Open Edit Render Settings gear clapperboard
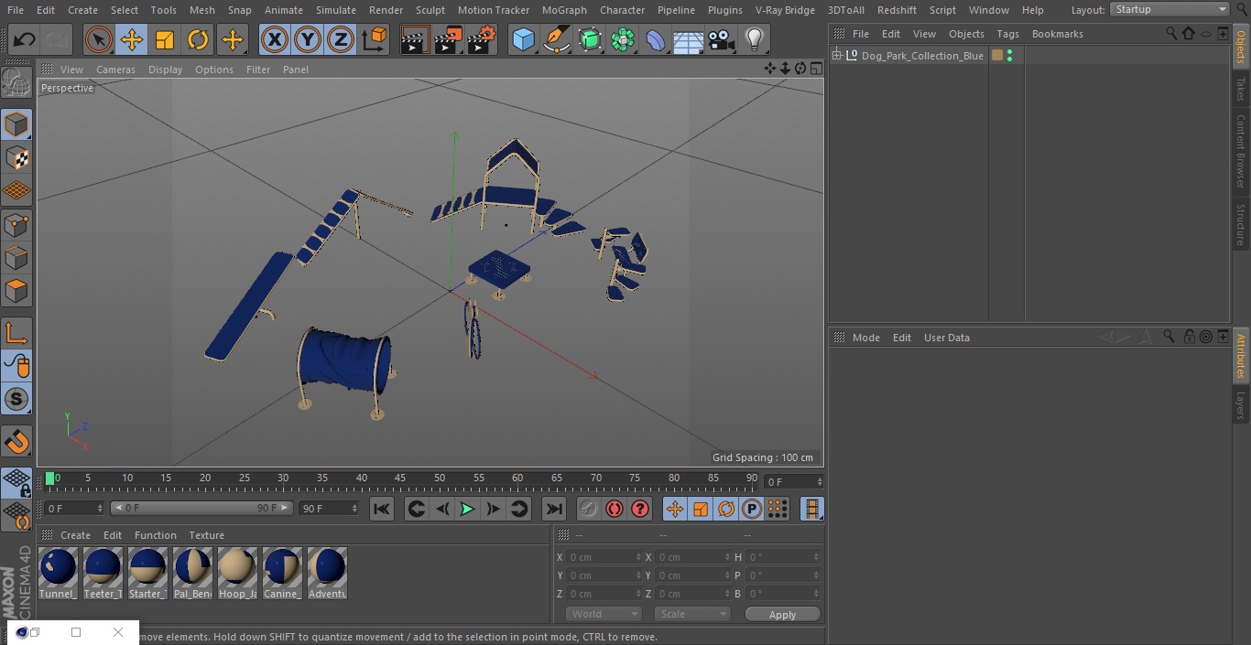Viewport: 1251px width, 645px height. click(x=482, y=40)
